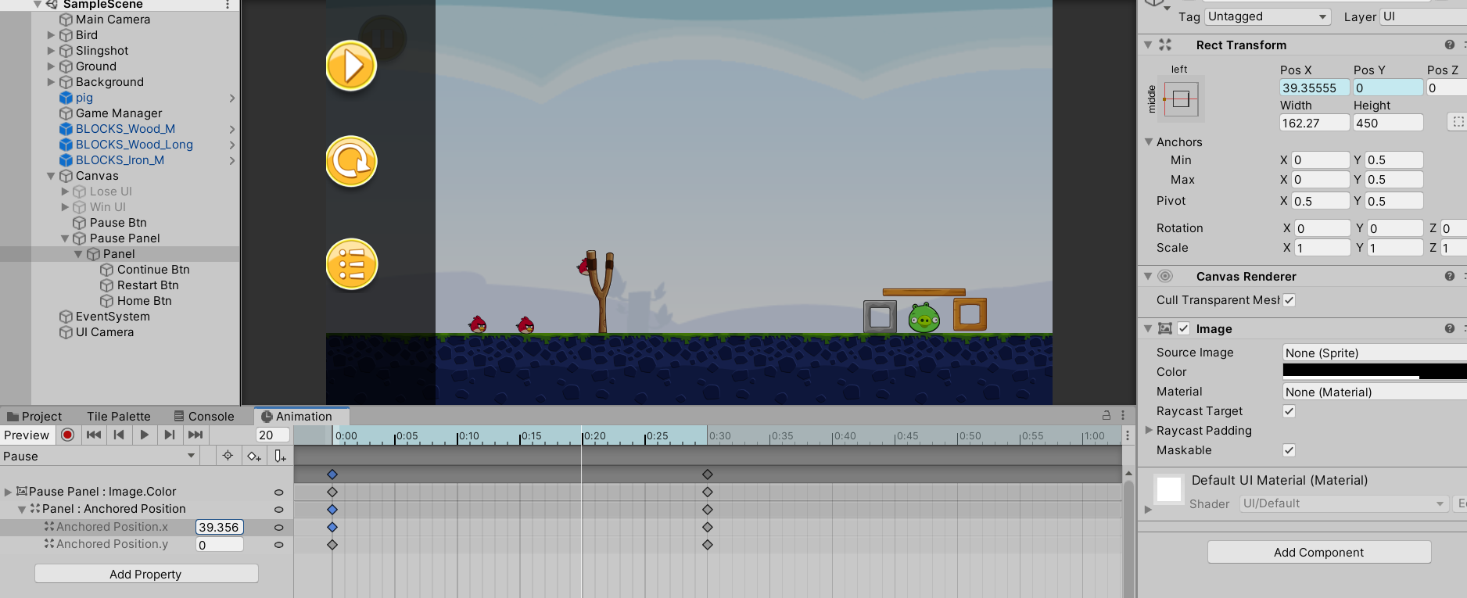Select Game Manager in the Hierarchy

click(x=119, y=113)
